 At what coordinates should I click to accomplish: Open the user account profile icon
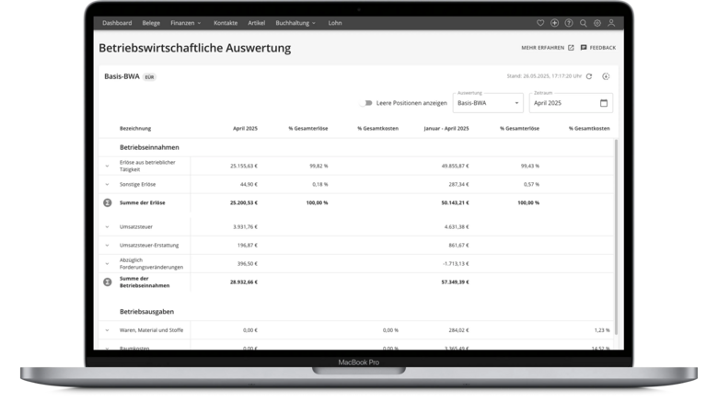[x=611, y=22]
